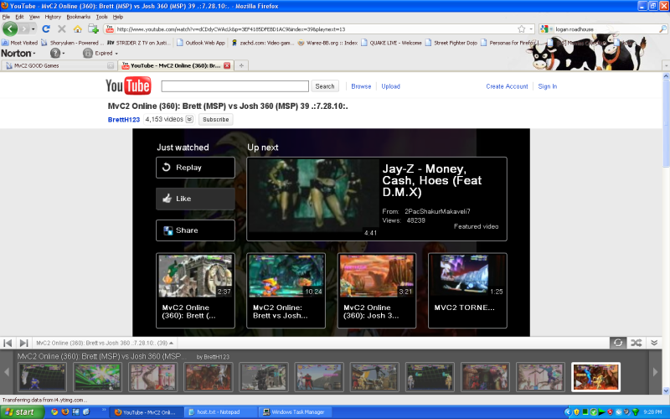The width and height of the screenshot is (670, 419).
Task: Open the tab list dropdown arrow
Action: 666,66
